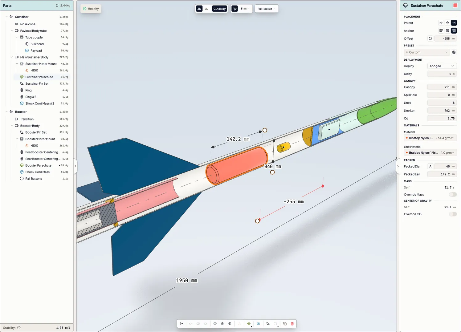Add a parachute from bottom toolbar

(x=249, y=324)
